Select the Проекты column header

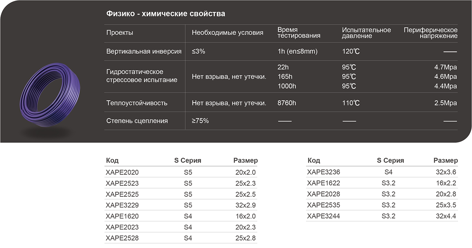click(x=120, y=33)
